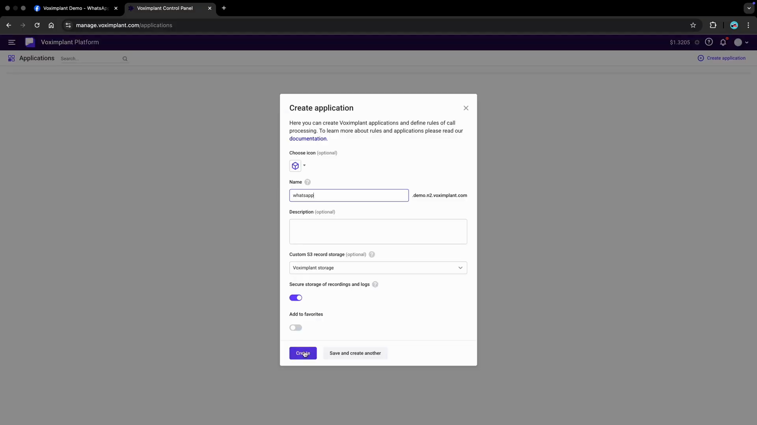Open the documentation link
The image size is (757, 425).
[308, 139]
